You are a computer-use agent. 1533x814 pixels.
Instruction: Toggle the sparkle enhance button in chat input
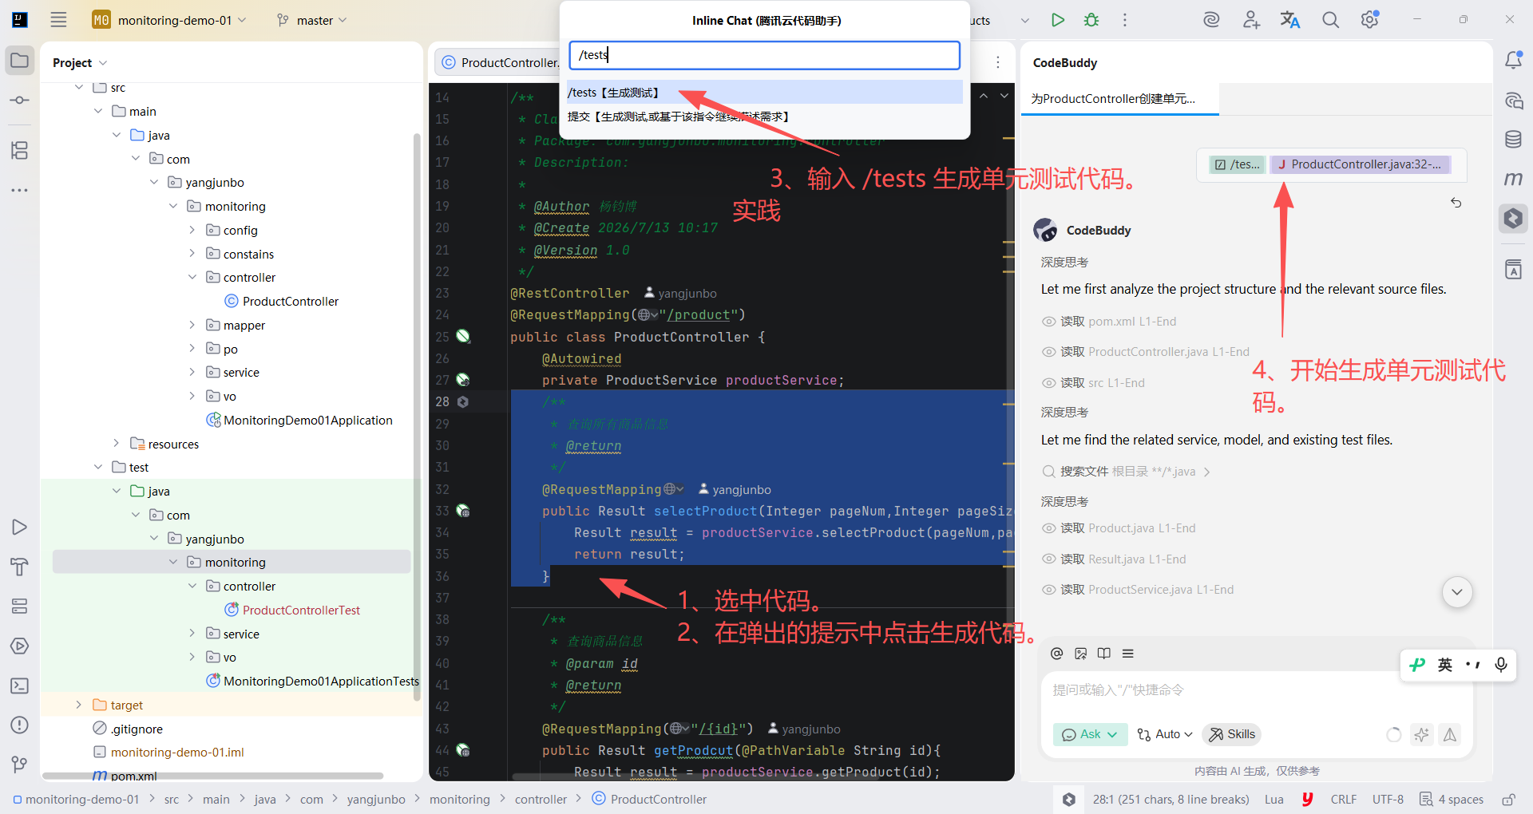1421,735
